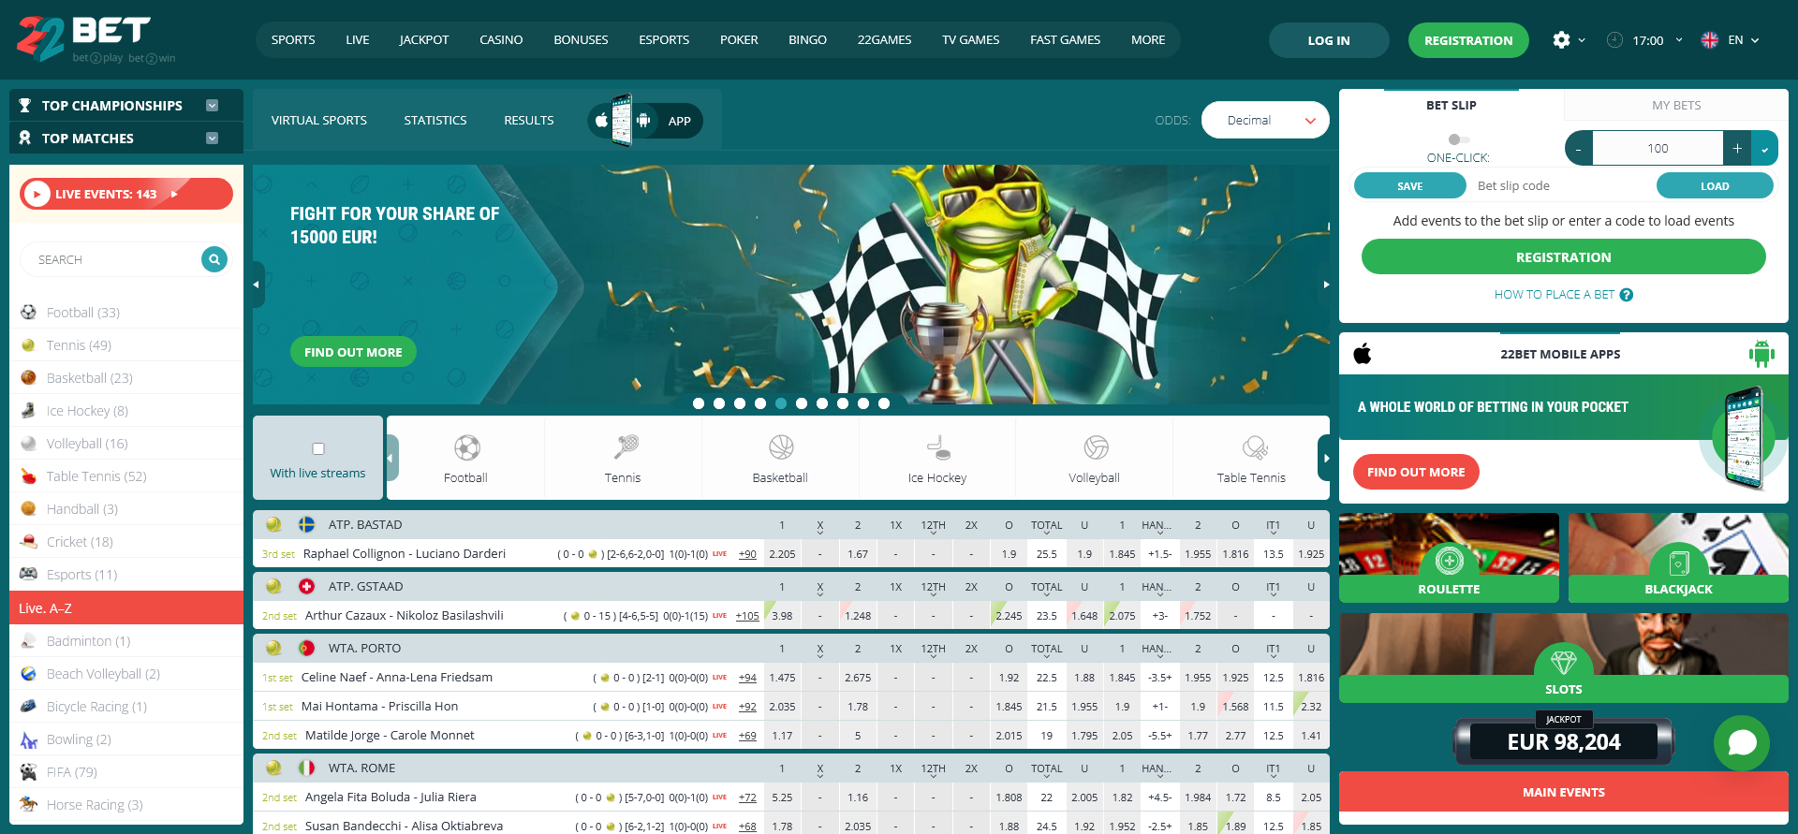Click the help question mark icon
The width and height of the screenshot is (1798, 834).
1627,295
